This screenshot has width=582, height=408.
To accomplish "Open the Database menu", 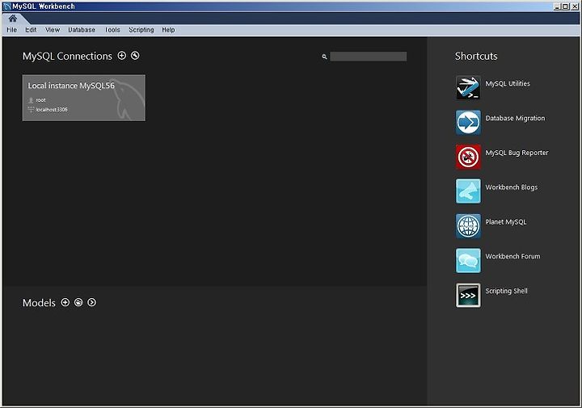I will point(82,30).
